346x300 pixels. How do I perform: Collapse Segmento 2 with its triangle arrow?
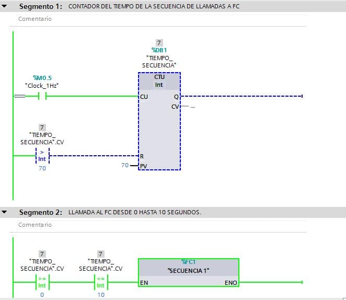pyautogui.click(x=5, y=212)
